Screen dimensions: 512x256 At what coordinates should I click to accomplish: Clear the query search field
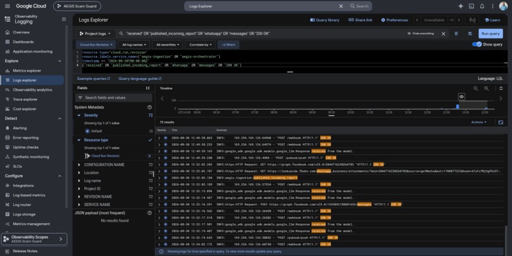pyautogui.click(x=443, y=34)
